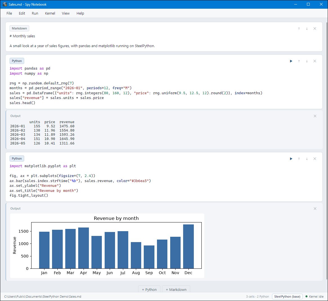Open the SteelPython (base) kernel selector
The image size is (328, 301).
pyautogui.click(x=287, y=297)
